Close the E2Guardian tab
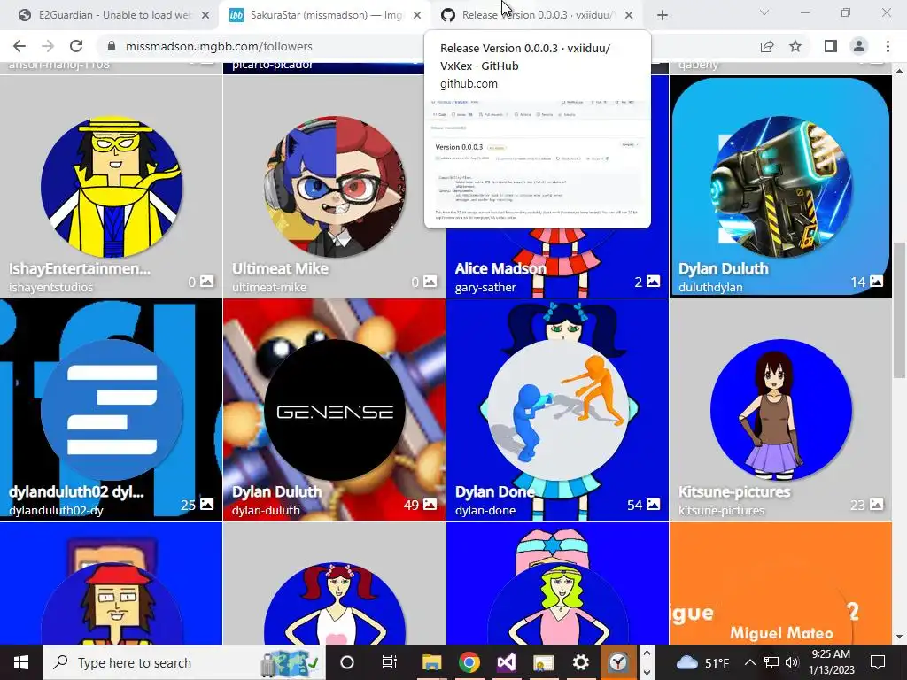Viewport: 907px width, 680px height. pyautogui.click(x=205, y=16)
